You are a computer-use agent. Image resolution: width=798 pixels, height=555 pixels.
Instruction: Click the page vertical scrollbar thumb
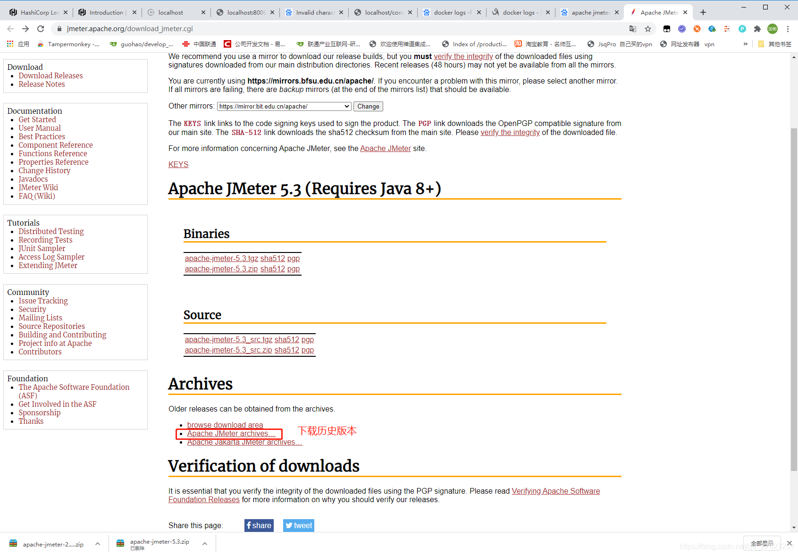(794, 300)
